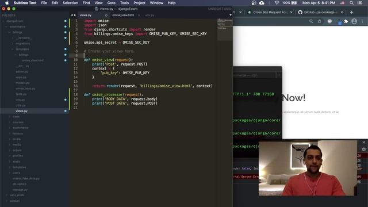The height and width of the screenshot is (207, 368).
Task: Click the unsaved dot on views.py tab
Action: pos(106,16)
